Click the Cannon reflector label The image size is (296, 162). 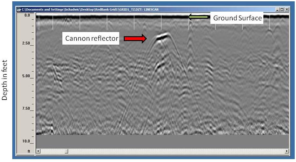coord(92,39)
